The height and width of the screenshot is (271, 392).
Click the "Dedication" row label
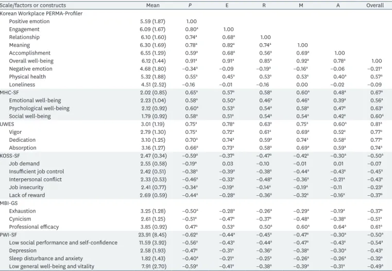coord(22,140)
